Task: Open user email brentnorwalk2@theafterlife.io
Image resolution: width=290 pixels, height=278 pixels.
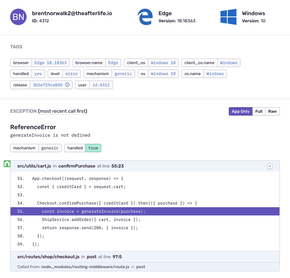Action: coord(72,13)
